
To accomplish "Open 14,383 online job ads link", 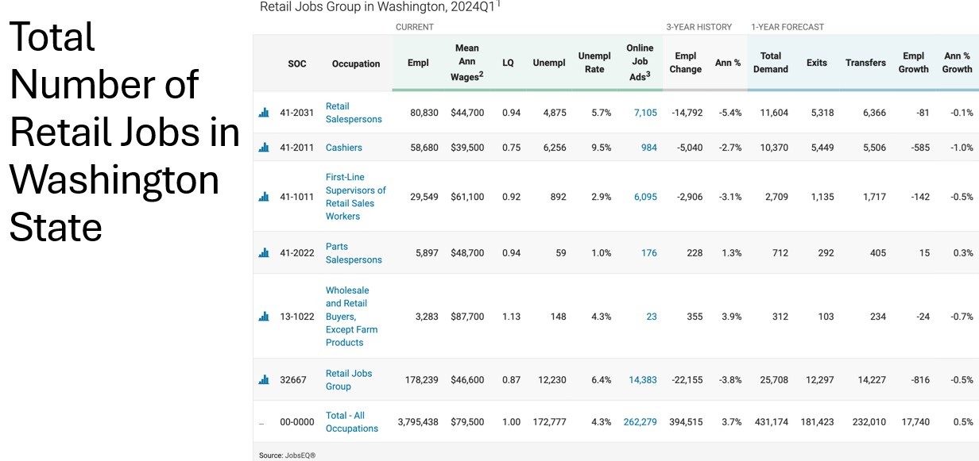I will pos(643,380).
